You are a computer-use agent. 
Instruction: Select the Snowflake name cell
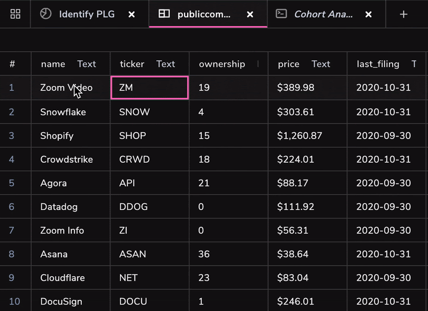point(63,112)
